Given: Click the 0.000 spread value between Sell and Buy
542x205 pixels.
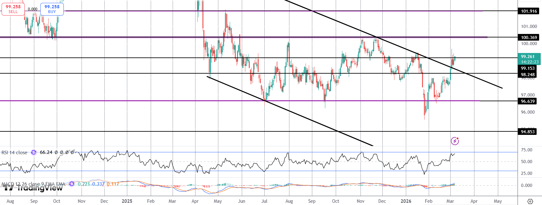Looking at the screenshot, I should [32, 9].
